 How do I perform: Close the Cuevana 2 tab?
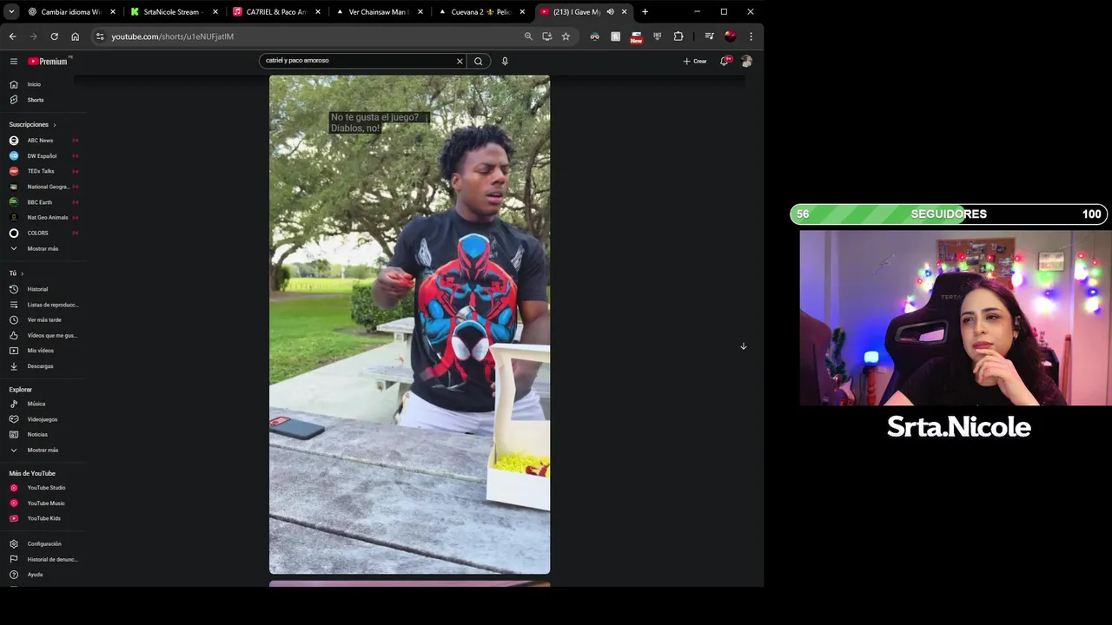pos(521,12)
